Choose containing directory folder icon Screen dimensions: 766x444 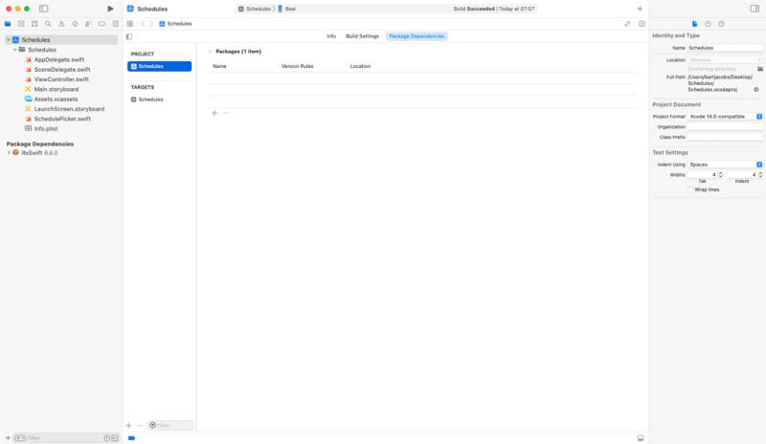759,69
